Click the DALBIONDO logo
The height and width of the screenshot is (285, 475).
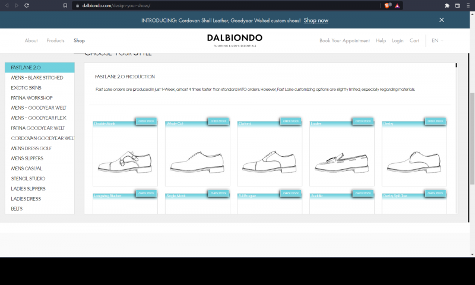(235, 40)
